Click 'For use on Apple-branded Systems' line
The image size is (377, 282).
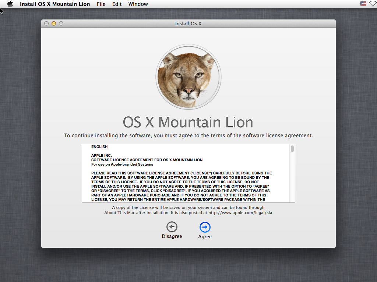click(x=122, y=164)
